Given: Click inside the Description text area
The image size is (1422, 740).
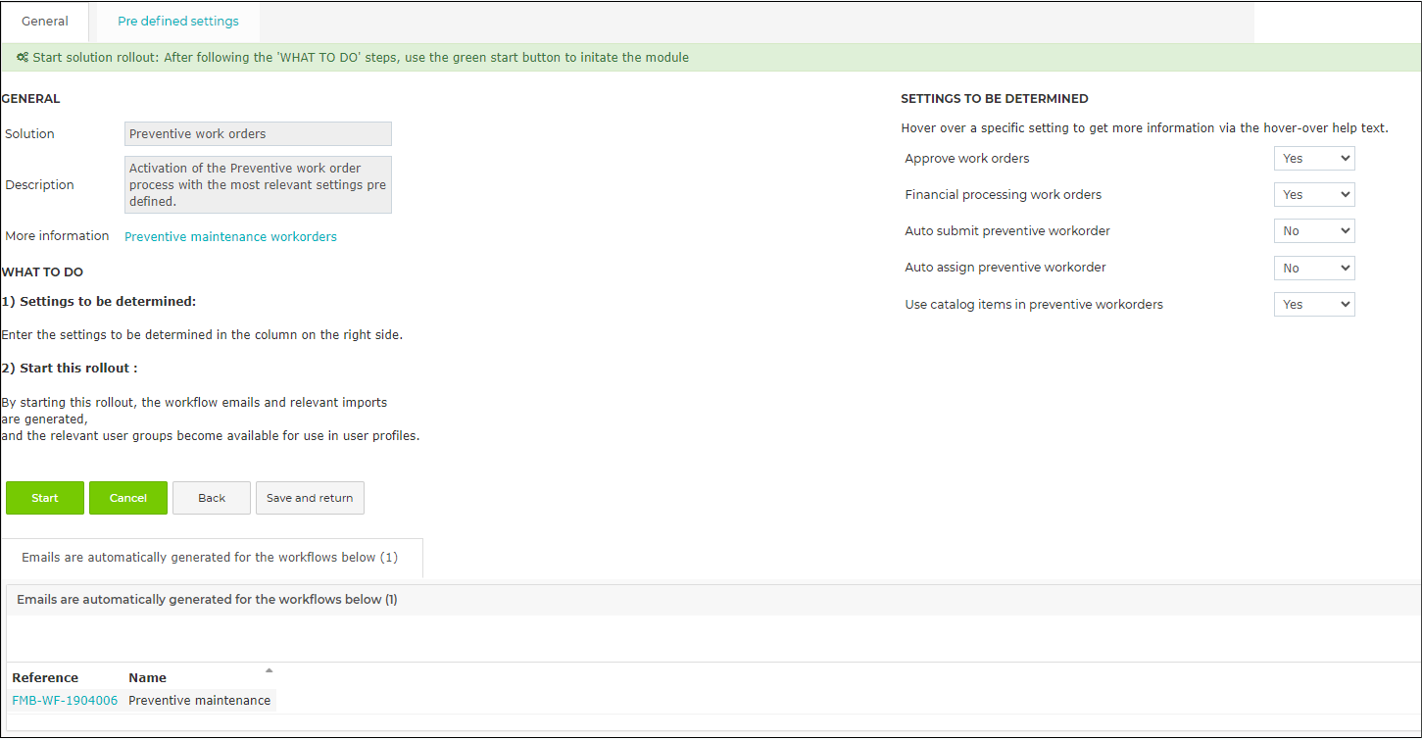Looking at the screenshot, I should click(x=258, y=185).
